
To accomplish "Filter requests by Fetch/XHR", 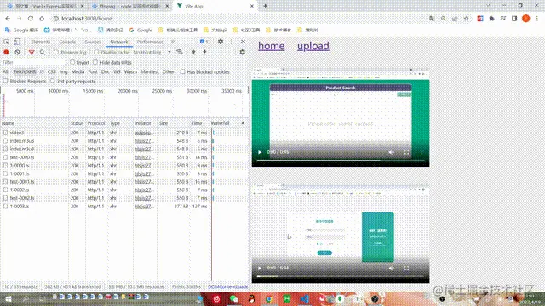I will coord(25,71).
